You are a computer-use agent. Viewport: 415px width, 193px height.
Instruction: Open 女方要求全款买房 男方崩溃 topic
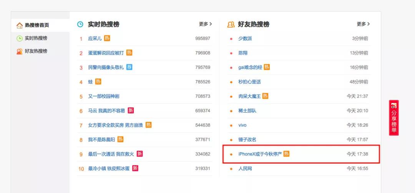[x=115, y=125]
